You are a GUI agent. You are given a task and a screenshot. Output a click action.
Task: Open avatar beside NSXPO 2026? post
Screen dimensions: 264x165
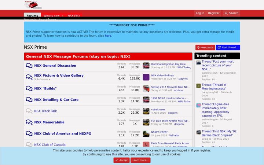click(x=146, y=134)
